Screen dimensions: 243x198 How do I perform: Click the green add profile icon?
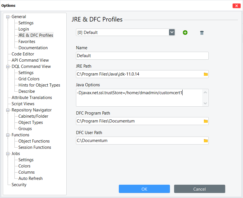coord(185,33)
